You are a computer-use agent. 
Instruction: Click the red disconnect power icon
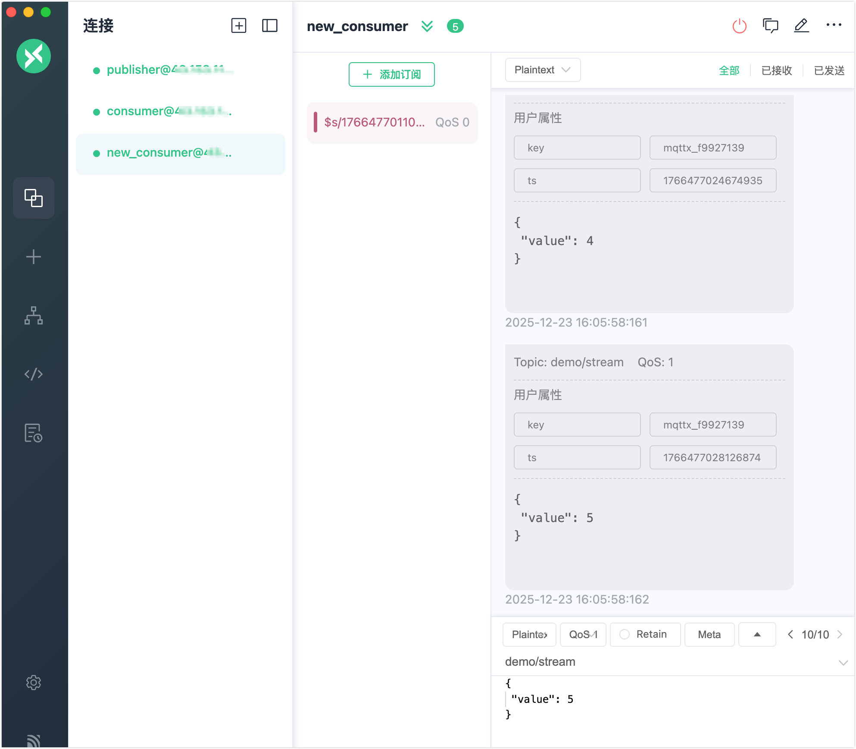(739, 26)
